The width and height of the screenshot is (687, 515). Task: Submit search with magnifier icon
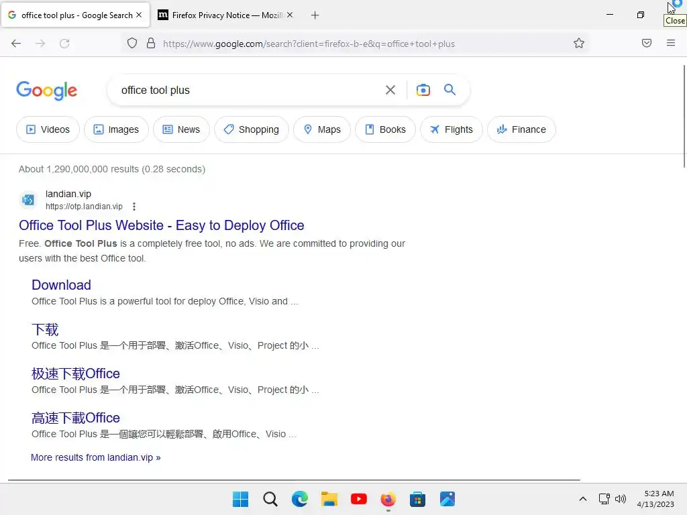point(450,90)
